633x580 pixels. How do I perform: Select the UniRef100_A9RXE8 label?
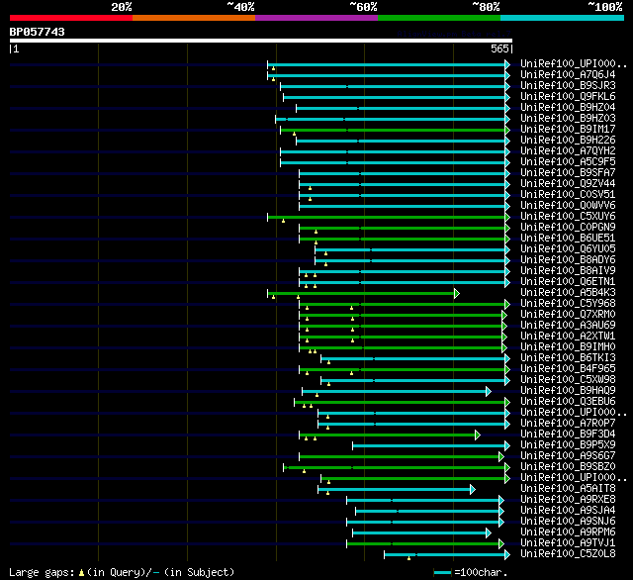click(x=568, y=500)
